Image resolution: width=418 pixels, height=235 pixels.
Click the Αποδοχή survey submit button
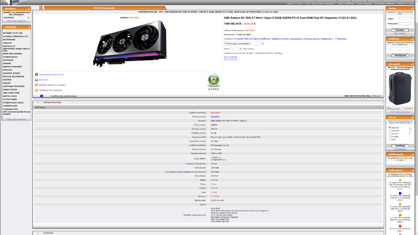(x=400, y=146)
